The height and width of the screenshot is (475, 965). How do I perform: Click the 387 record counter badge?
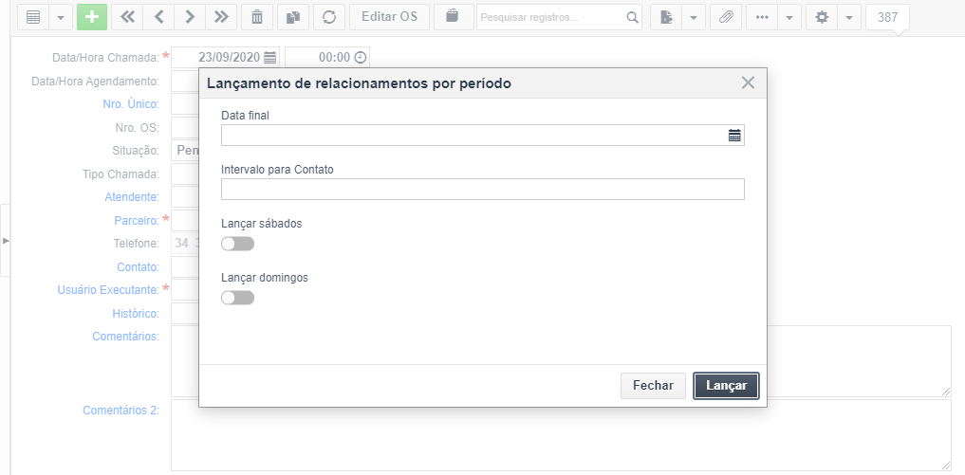(x=887, y=17)
